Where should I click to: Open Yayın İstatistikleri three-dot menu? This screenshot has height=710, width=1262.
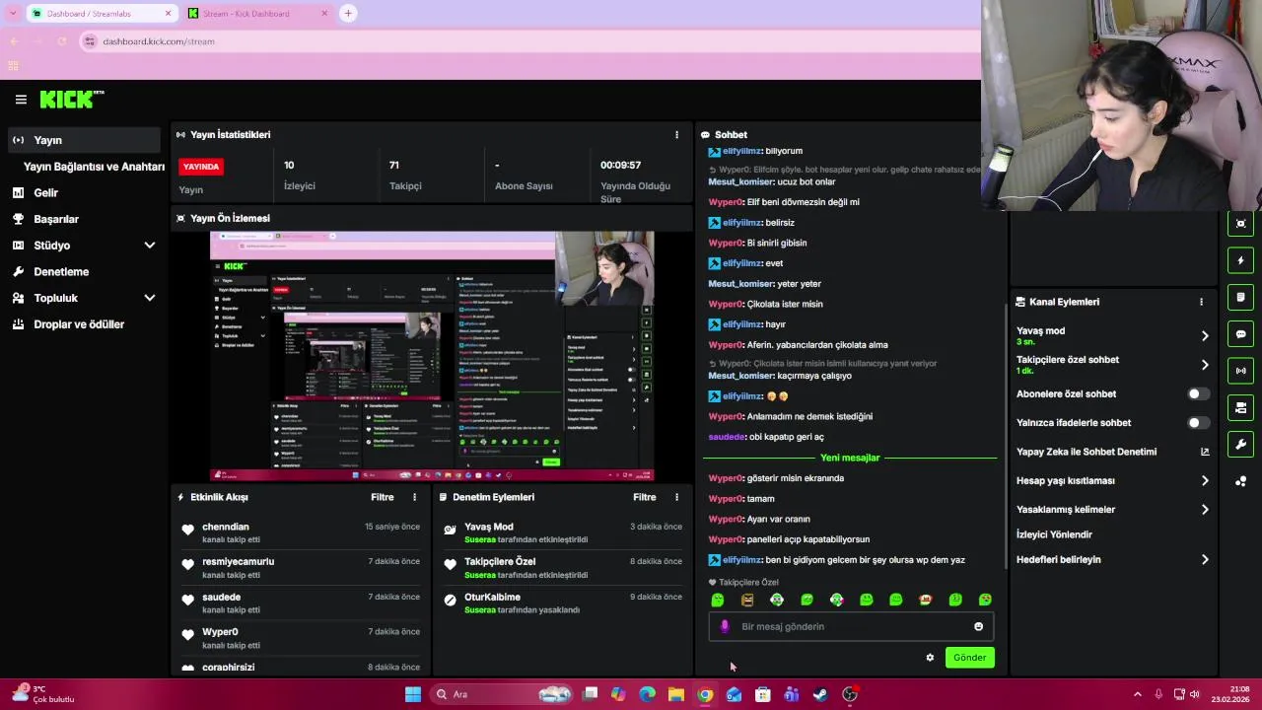(676, 135)
